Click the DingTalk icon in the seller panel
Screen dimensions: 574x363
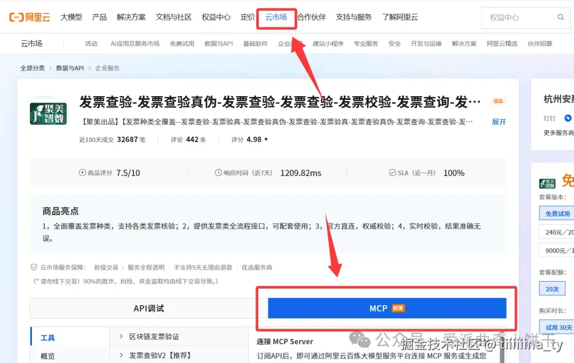[568, 118]
